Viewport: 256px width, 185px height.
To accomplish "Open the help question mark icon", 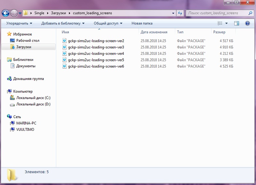I will pyautogui.click(x=247, y=23).
